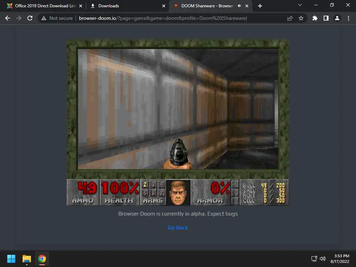
Task: Open the network tray icon
Action: [314, 259]
